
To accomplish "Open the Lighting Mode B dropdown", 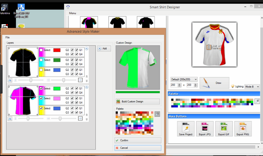I will (252, 87).
